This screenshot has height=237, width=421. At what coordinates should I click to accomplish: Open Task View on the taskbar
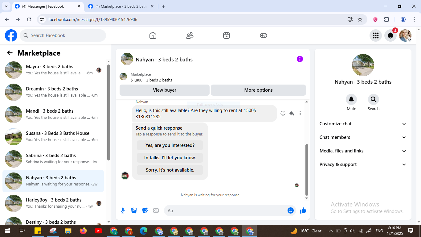click(x=22, y=231)
